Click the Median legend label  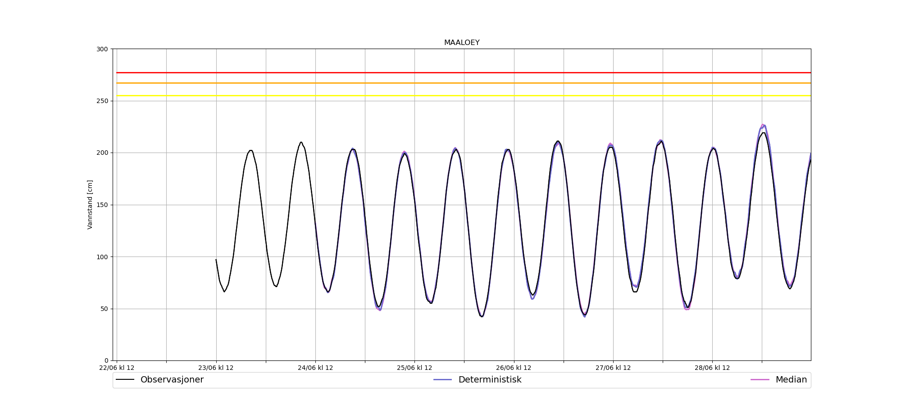pyautogui.click(x=791, y=380)
